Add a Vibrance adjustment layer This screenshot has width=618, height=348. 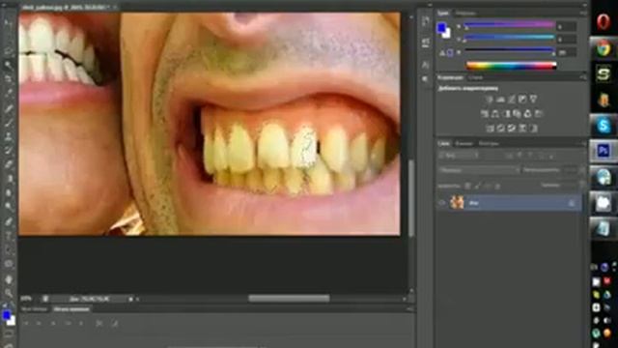pyautogui.click(x=533, y=100)
